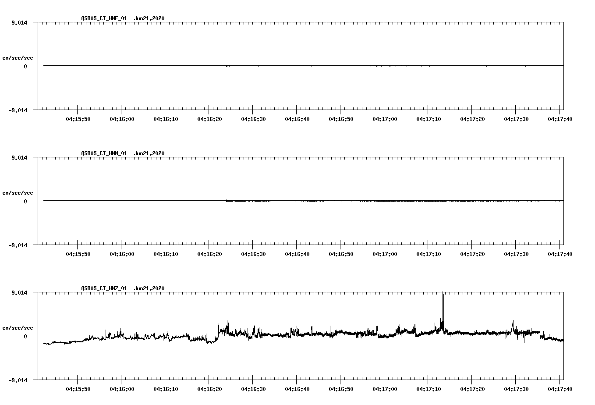Click the 0 axis value on HNZ chart
The height and width of the screenshot is (405, 595).
[25, 336]
